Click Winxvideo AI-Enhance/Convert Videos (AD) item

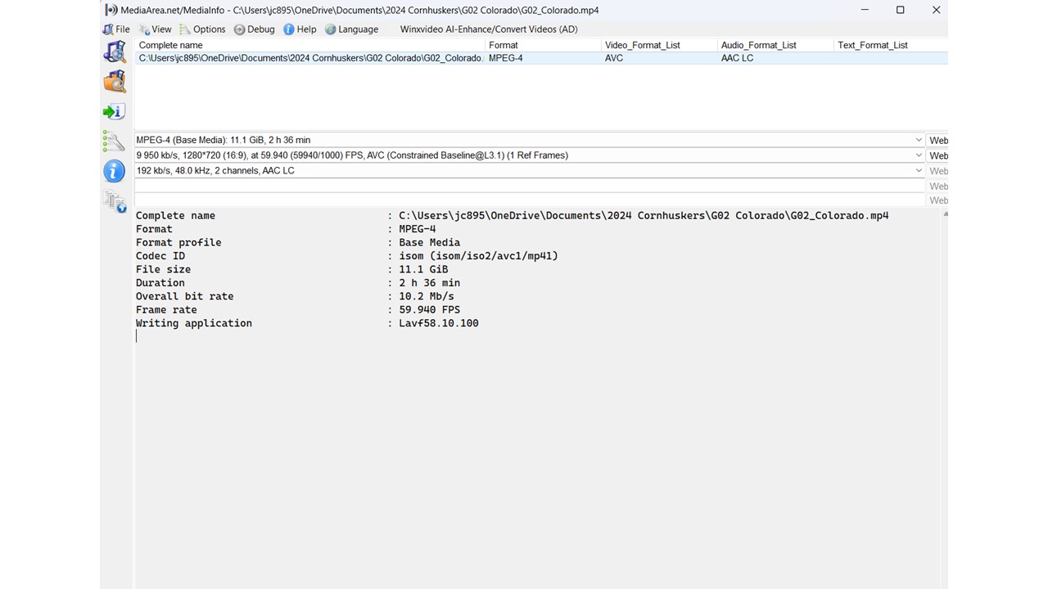click(x=489, y=29)
